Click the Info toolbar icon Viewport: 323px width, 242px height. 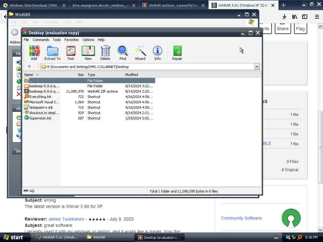click(158, 53)
